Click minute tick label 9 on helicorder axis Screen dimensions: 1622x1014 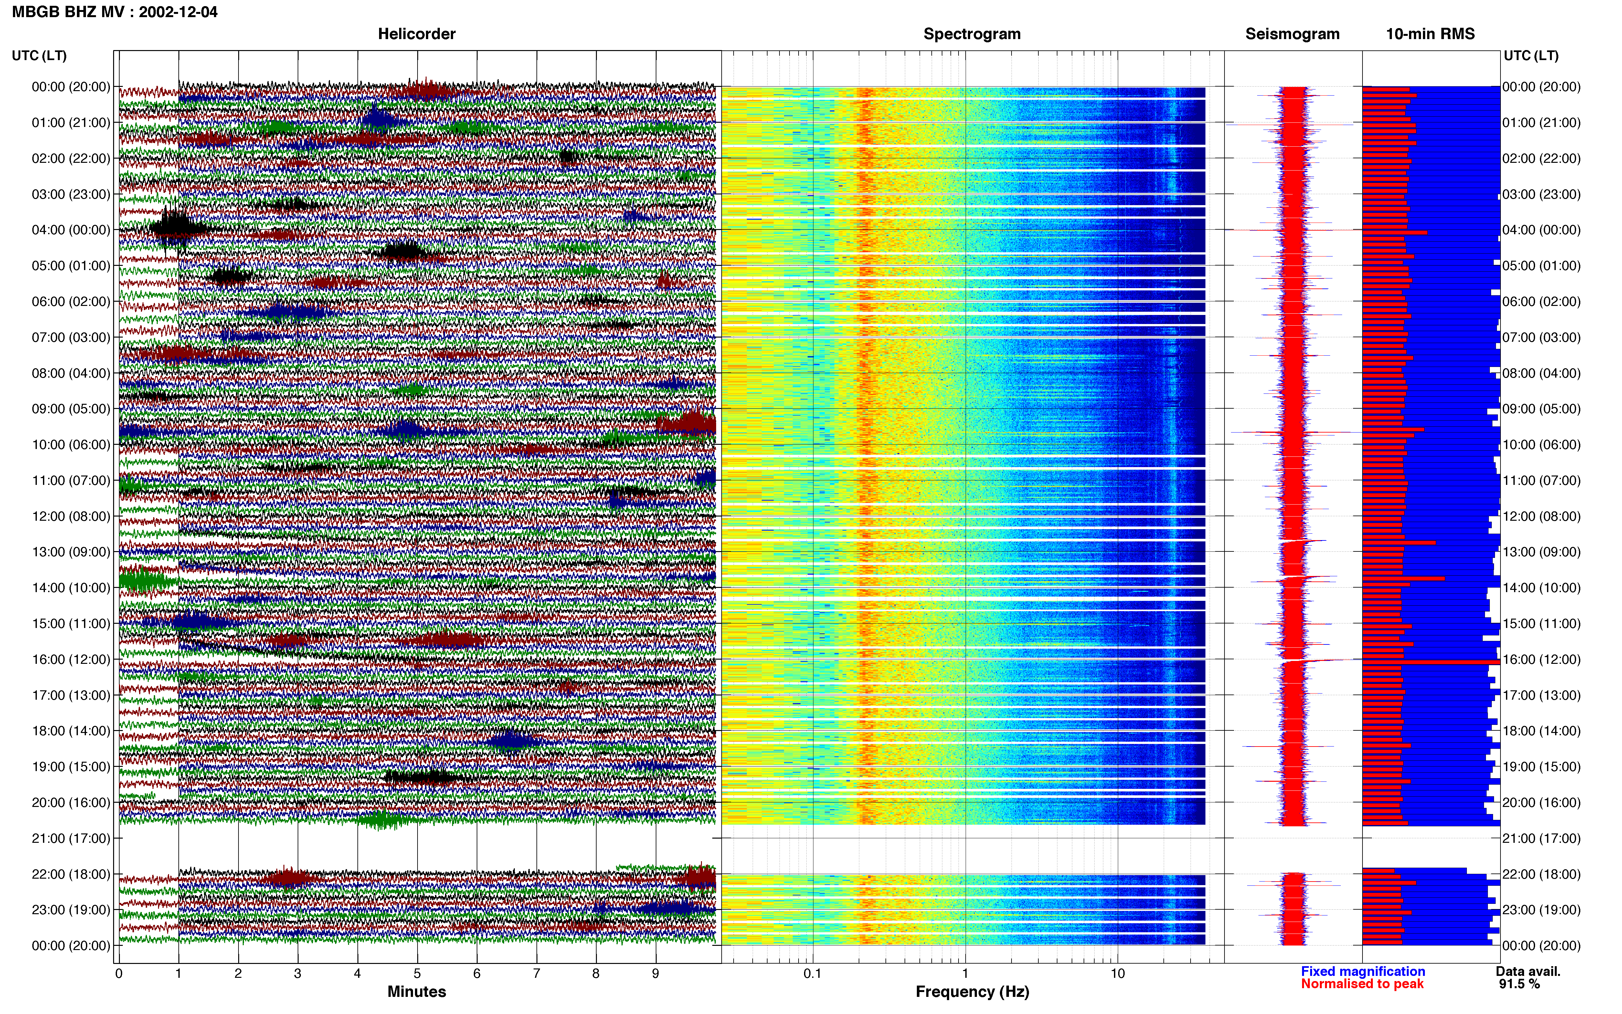click(x=655, y=973)
